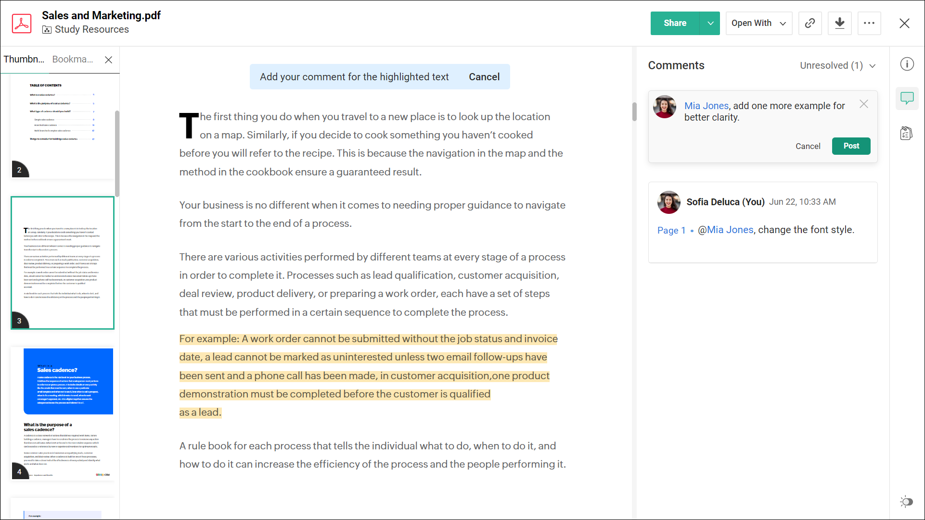Post the new comment
Viewport: 925px width, 520px height.
click(x=850, y=146)
